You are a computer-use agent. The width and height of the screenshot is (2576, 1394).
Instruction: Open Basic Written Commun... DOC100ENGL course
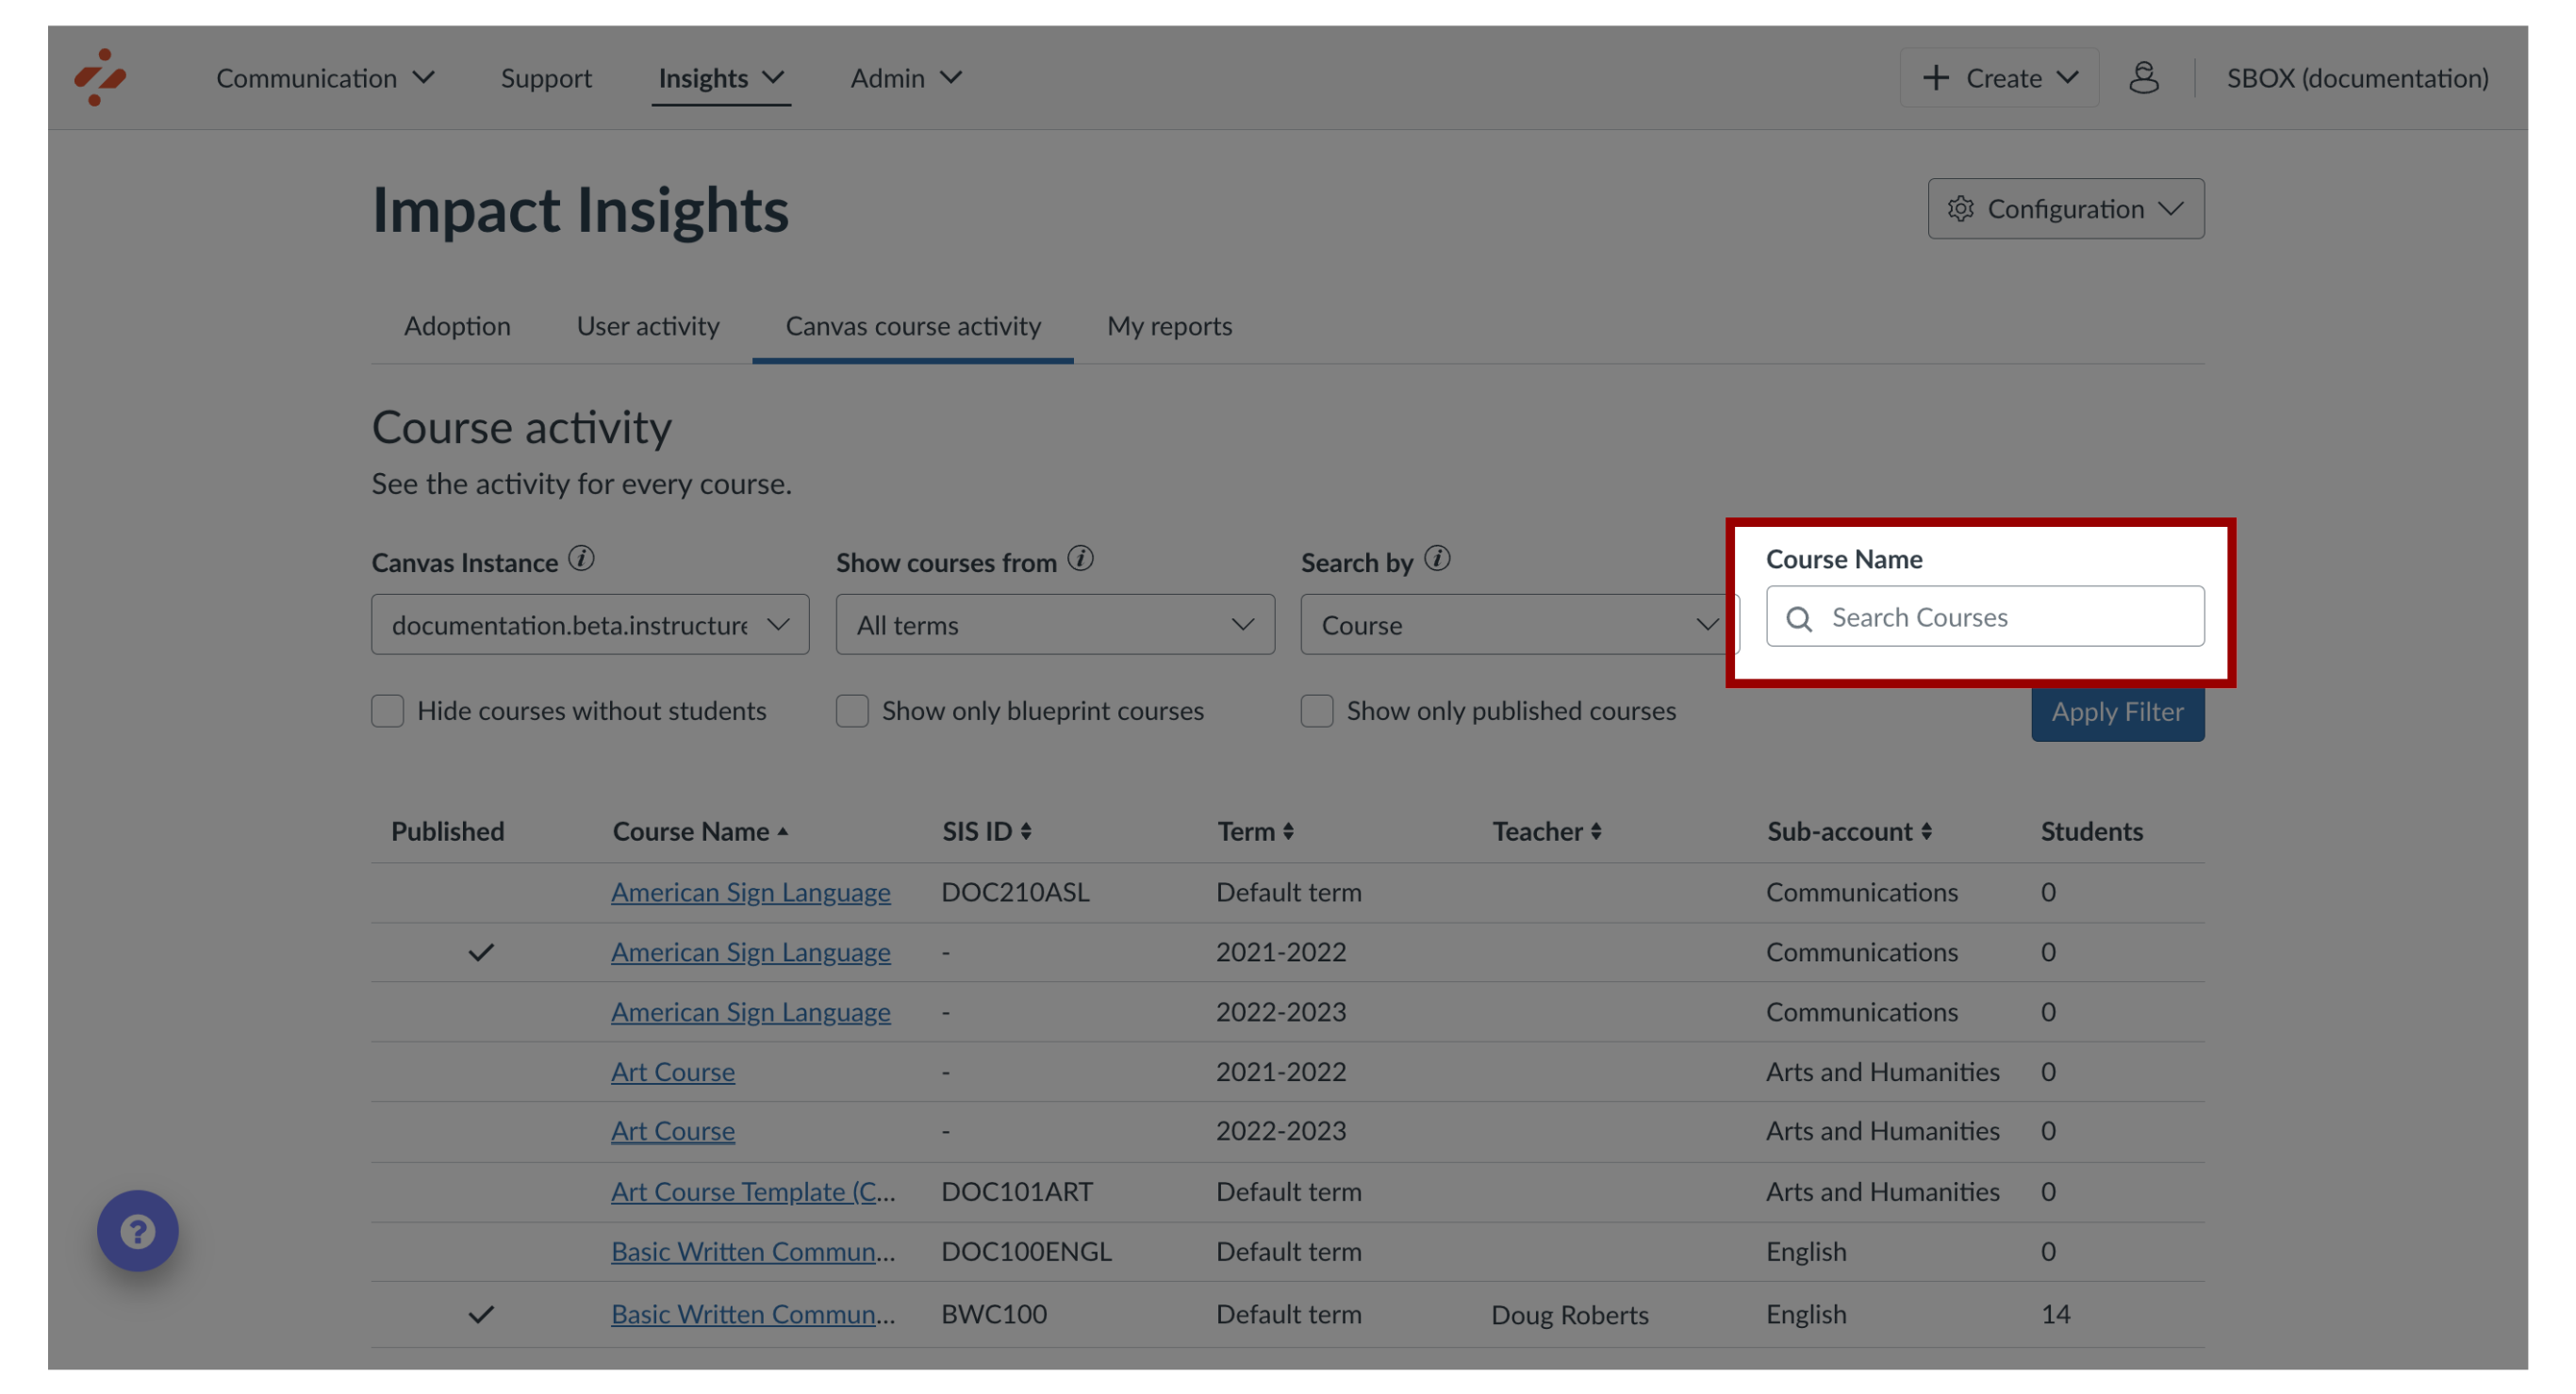click(x=753, y=1251)
